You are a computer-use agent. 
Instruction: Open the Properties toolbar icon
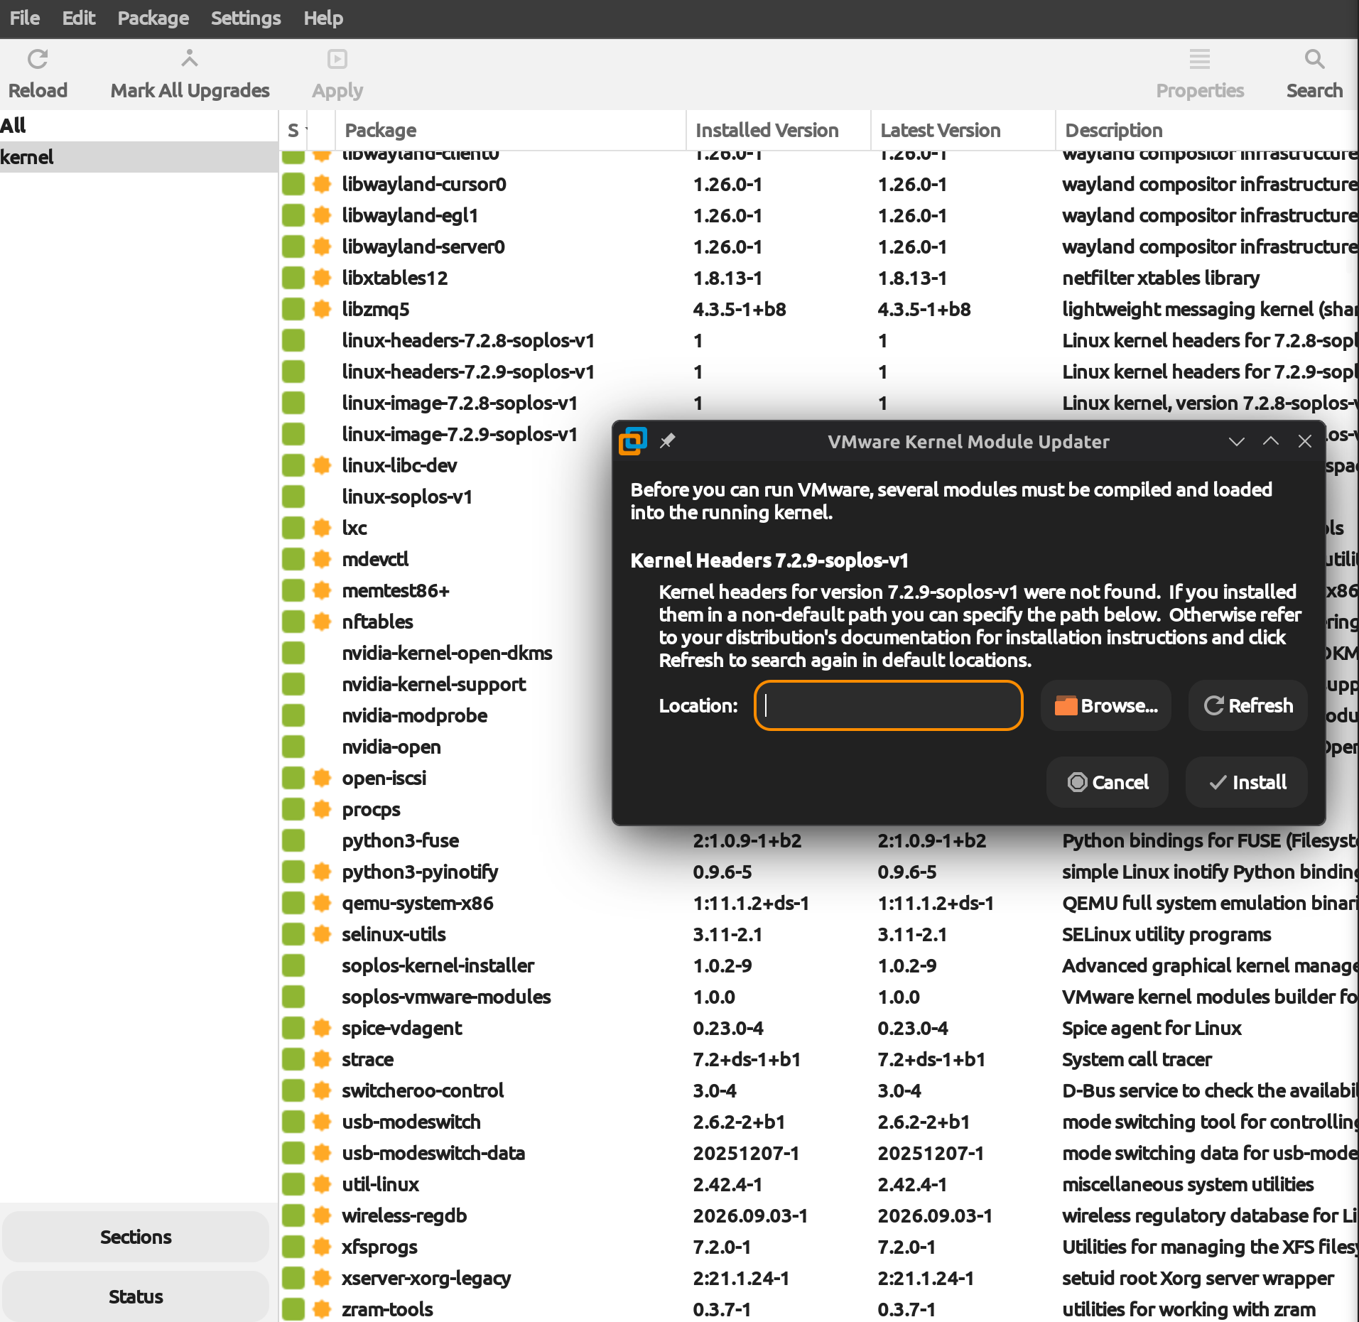coord(1200,59)
